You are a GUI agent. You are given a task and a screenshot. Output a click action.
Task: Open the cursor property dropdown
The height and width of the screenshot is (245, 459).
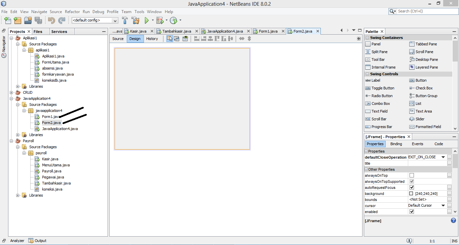[x=443, y=206]
